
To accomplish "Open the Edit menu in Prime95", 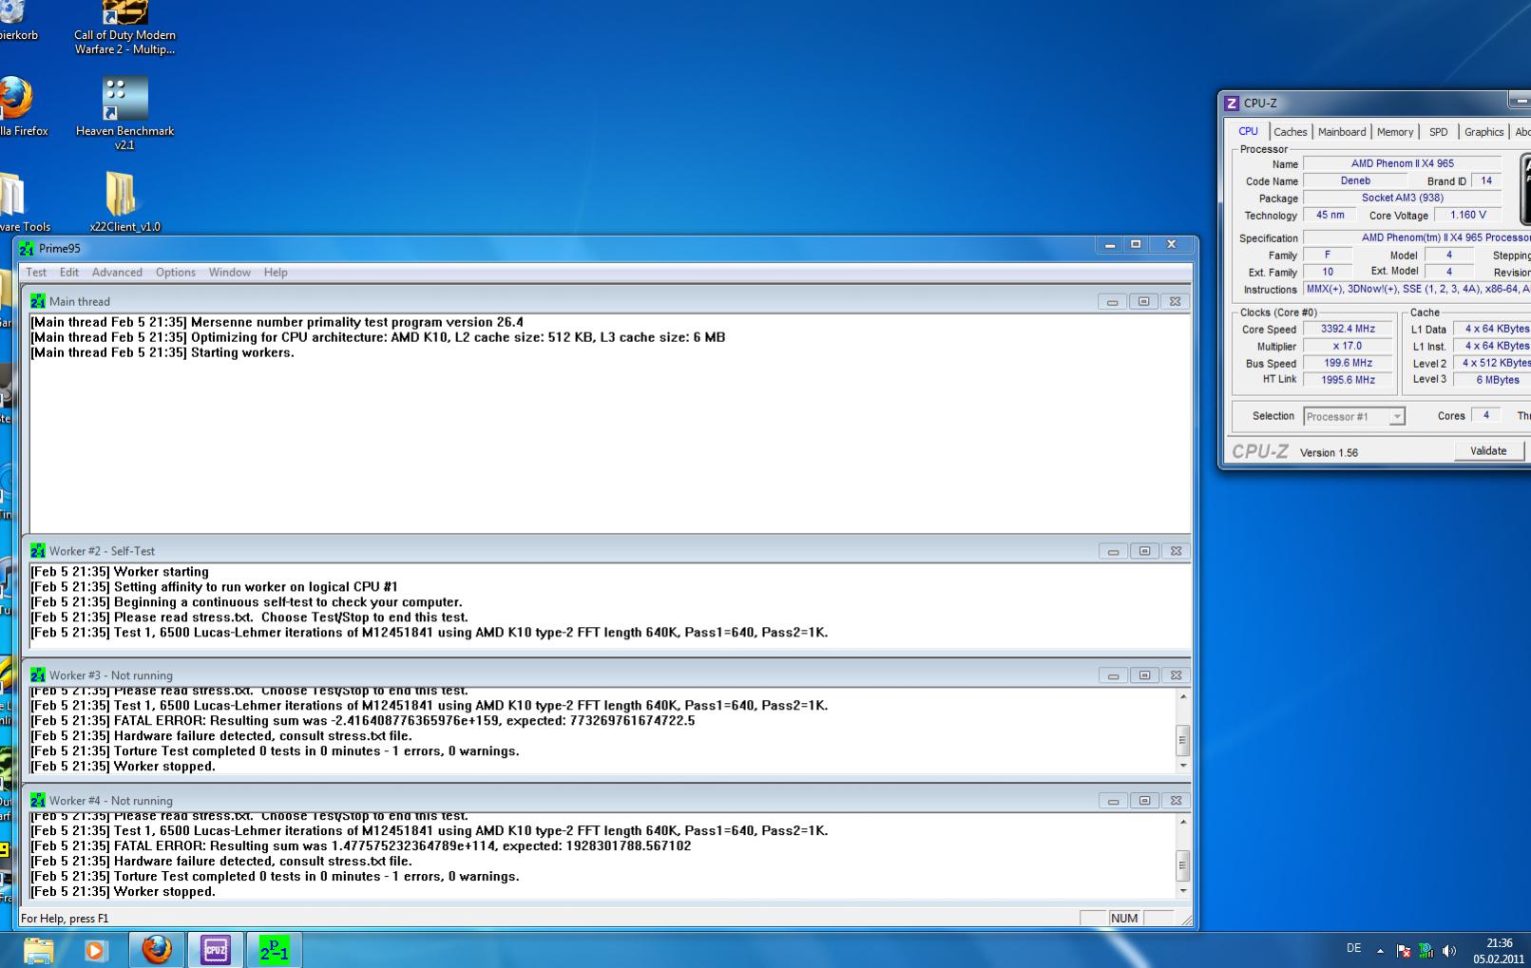I will click(69, 273).
